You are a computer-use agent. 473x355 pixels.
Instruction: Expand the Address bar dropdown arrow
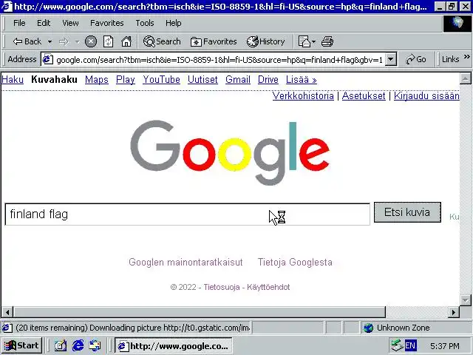391,59
